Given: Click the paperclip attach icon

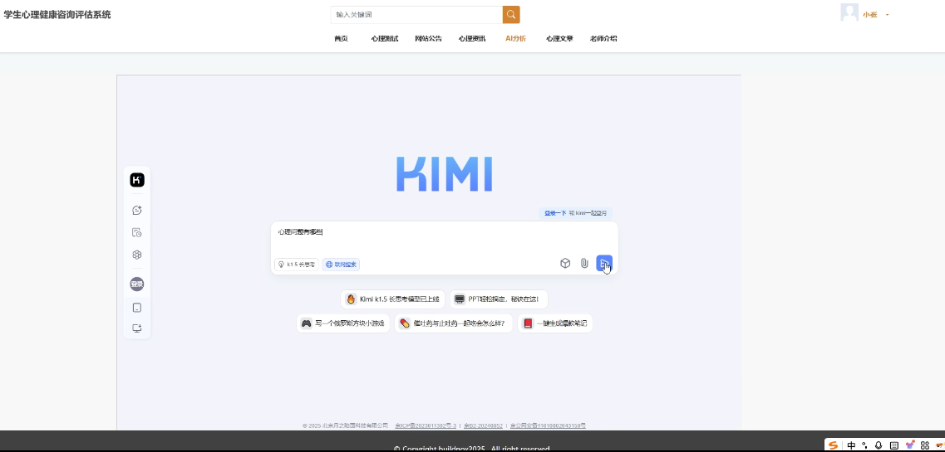Looking at the screenshot, I should coord(584,263).
